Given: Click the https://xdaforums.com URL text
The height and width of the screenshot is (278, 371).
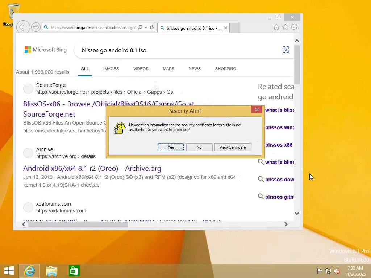Looking at the screenshot, I should coord(61,211).
